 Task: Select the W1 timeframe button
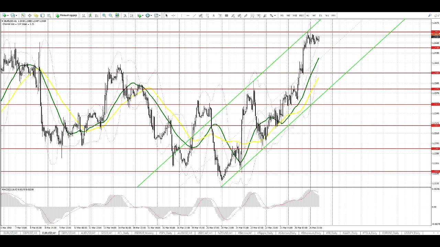coord(327,15)
